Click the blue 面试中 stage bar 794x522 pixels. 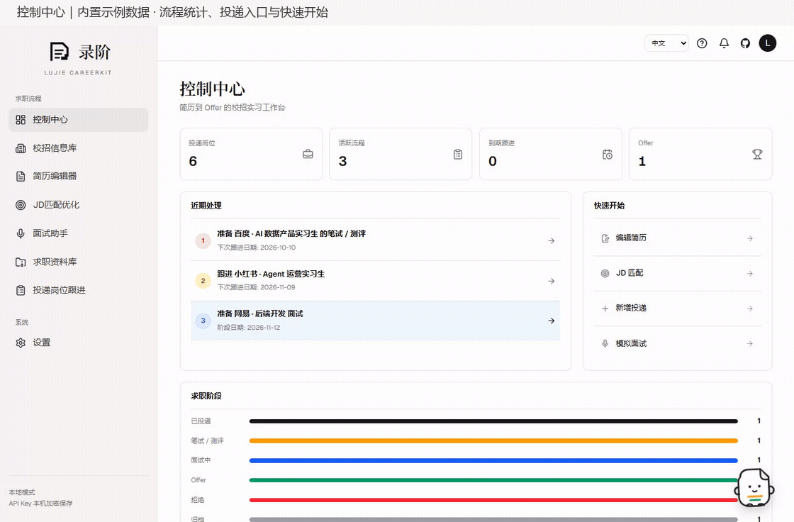[493, 461]
